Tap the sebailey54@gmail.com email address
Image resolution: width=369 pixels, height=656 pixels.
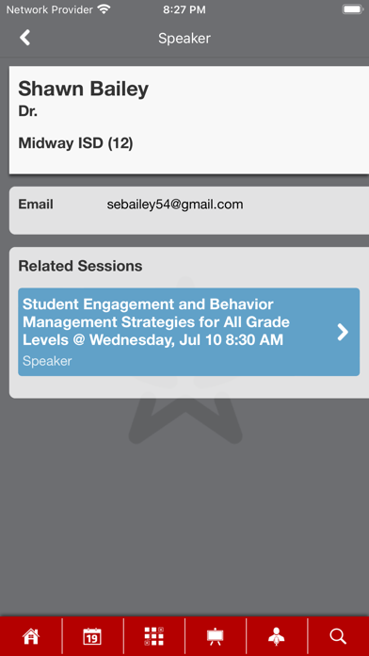tap(175, 205)
